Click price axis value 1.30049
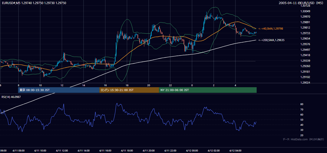Screen dimensions: 327x153 (305, 11)
